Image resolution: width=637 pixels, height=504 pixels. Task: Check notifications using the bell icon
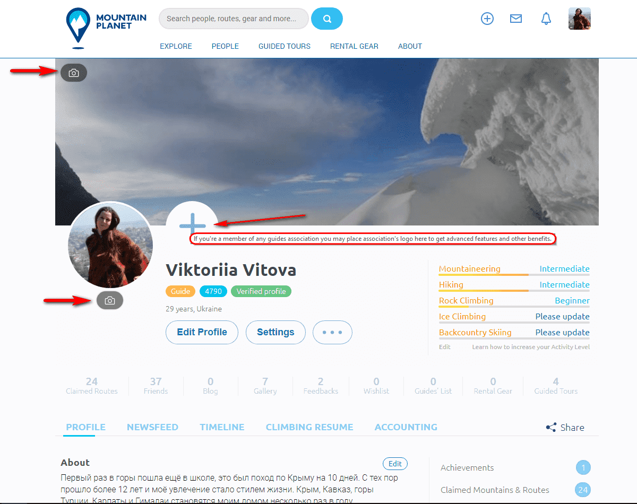coord(546,18)
